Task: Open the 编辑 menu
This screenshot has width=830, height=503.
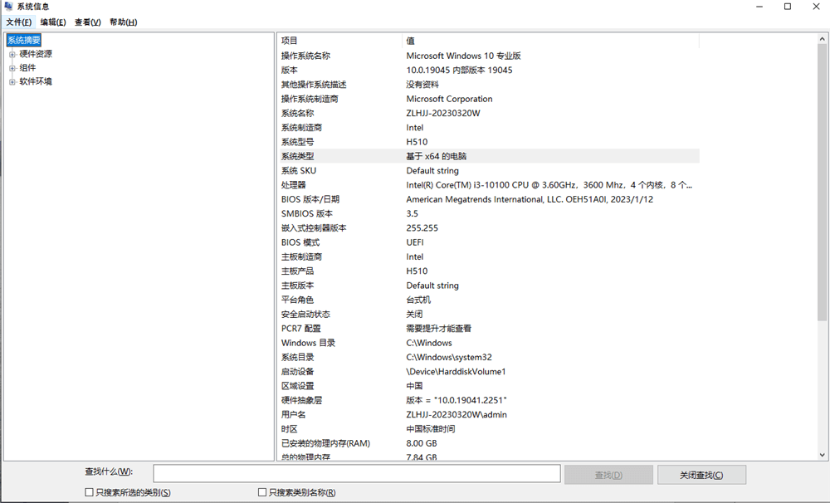Action: [51, 22]
